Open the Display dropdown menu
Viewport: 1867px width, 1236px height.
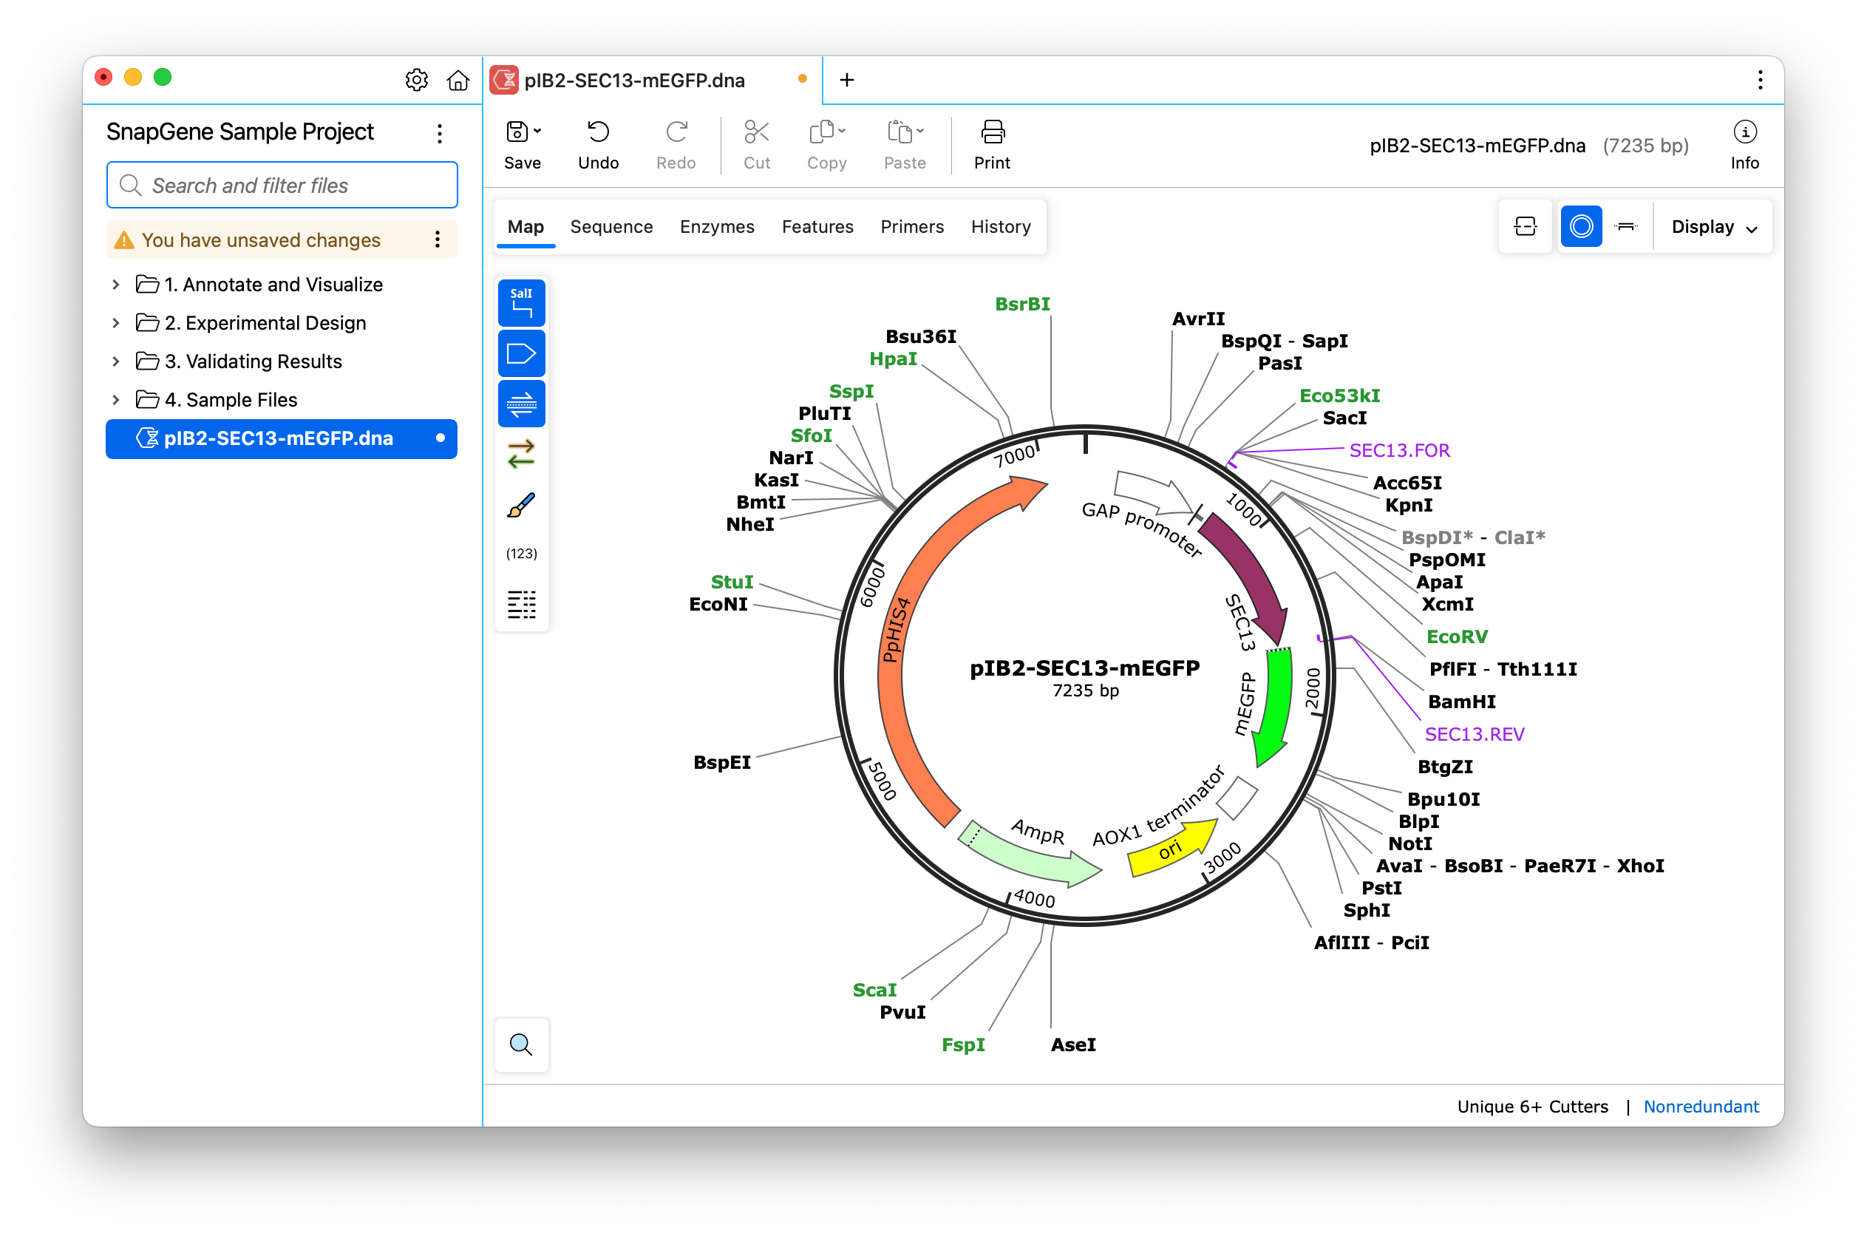[1713, 227]
